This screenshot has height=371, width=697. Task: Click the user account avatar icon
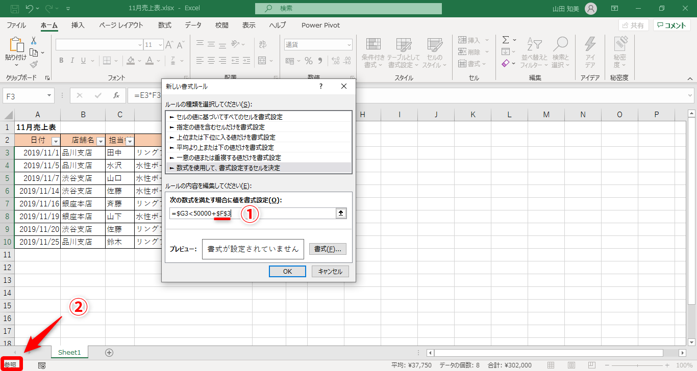pyautogui.click(x=590, y=9)
